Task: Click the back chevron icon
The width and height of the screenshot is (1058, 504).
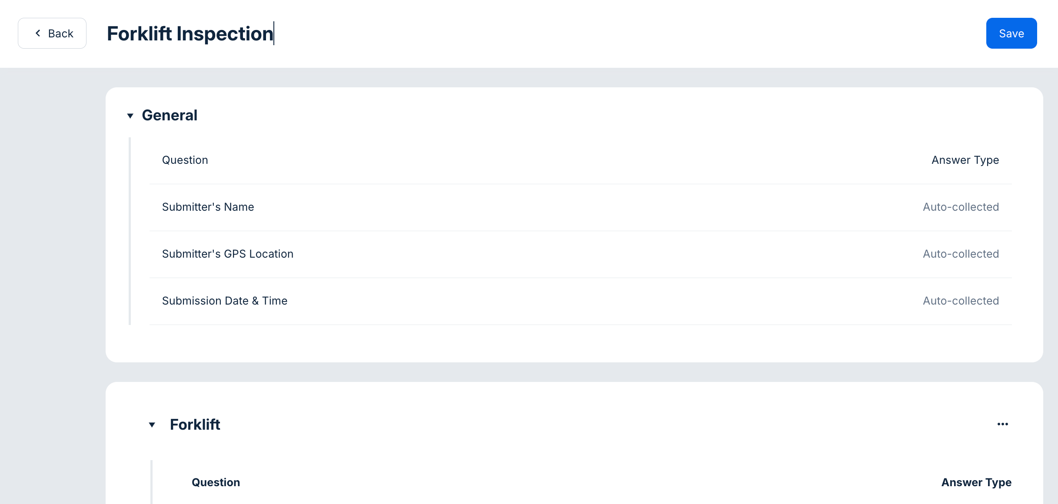Action: point(38,33)
